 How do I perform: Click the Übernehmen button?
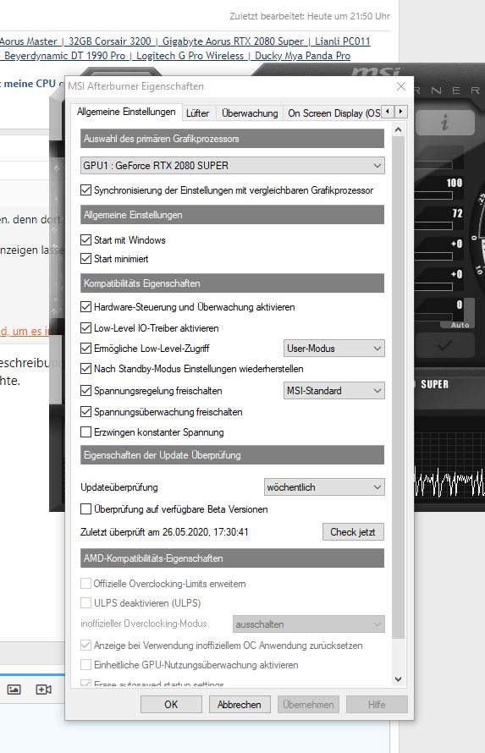pyautogui.click(x=308, y=705)
